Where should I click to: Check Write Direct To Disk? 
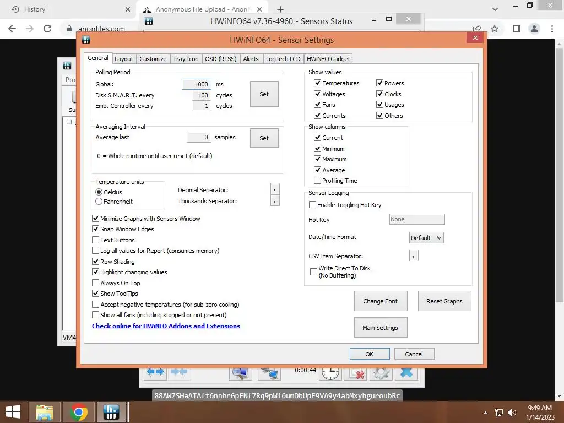click(x=313, y=272)
